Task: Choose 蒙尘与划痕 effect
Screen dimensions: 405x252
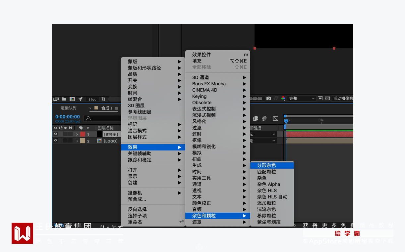Action: coord(272,222)
